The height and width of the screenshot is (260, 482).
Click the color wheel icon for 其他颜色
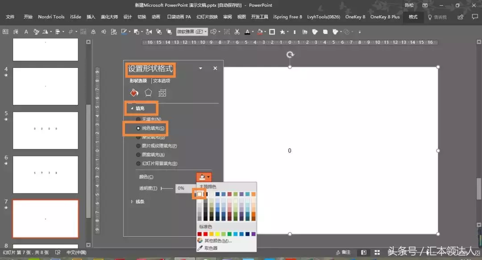200,241
